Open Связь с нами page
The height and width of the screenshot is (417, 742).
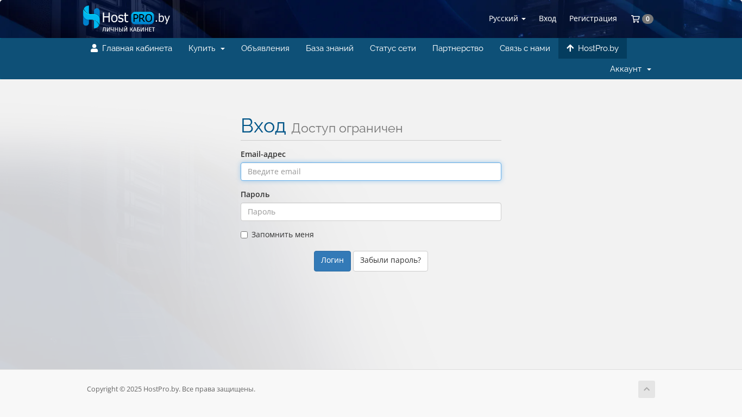click(525, 48)
